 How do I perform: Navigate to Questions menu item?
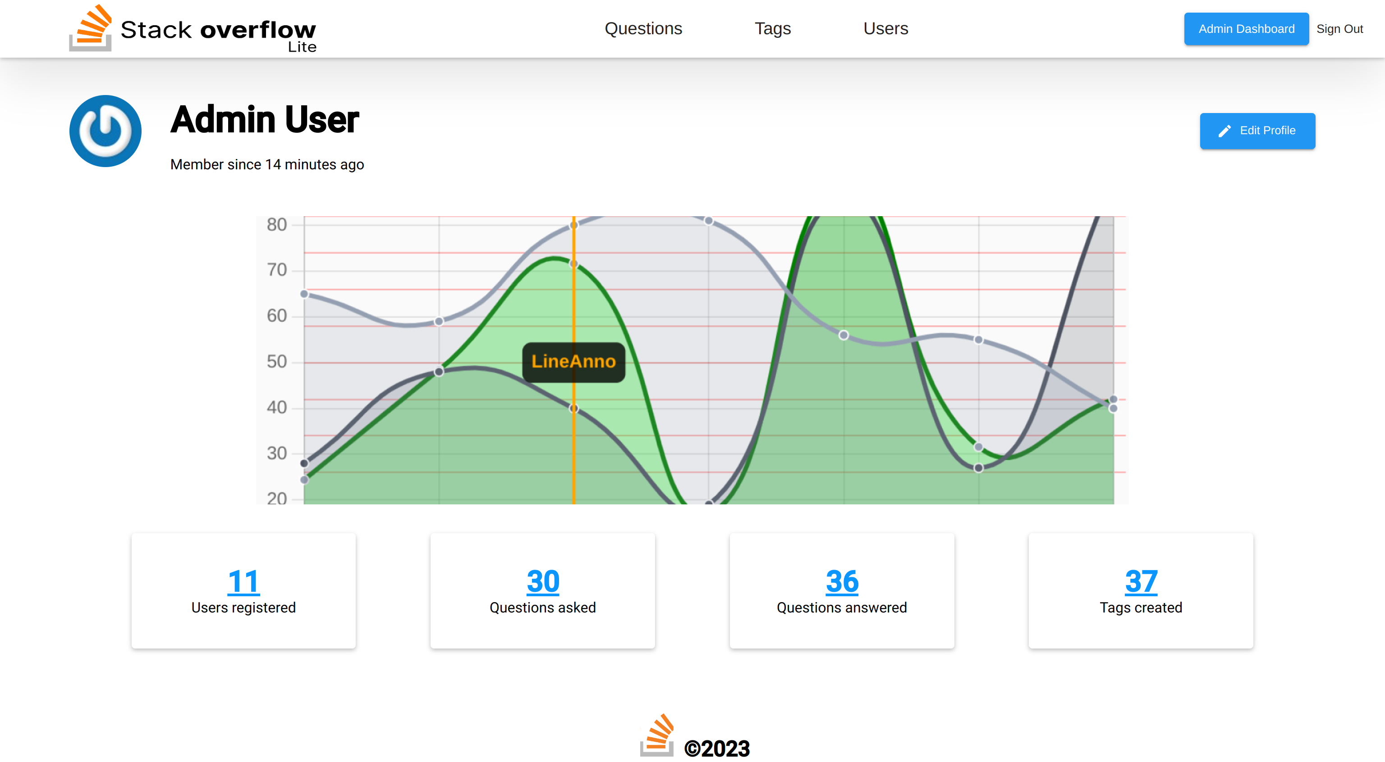pyautogui.click(x=643, y=28)
